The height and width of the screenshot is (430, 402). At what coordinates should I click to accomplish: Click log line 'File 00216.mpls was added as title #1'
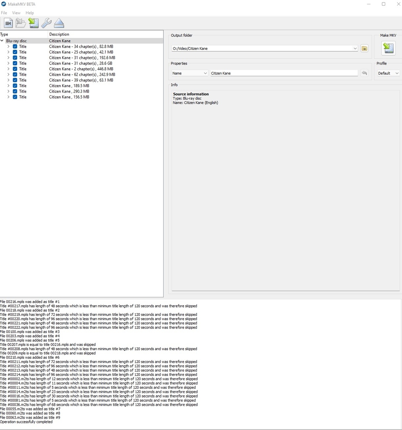click(30, 302)
